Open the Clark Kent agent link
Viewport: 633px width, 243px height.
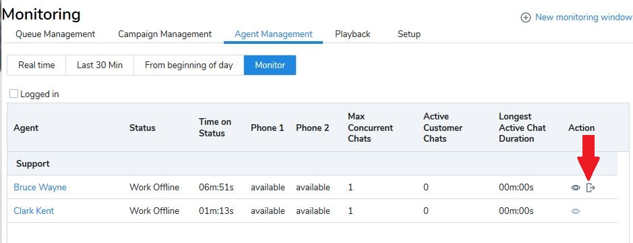tap(34, 211)
